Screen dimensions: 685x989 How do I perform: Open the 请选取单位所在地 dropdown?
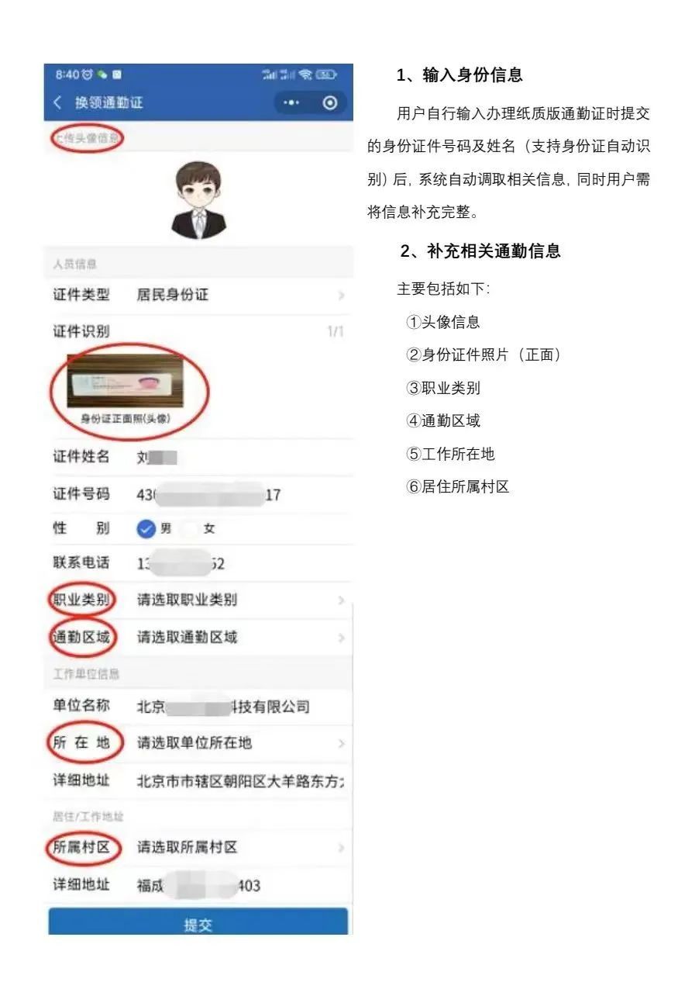click(198, 743)
